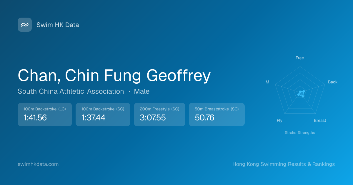The width and height of the screenshot is (353, 185).
Task: Click the Swim HK Data wave logo icon
Action: click(x=25, y=25)
